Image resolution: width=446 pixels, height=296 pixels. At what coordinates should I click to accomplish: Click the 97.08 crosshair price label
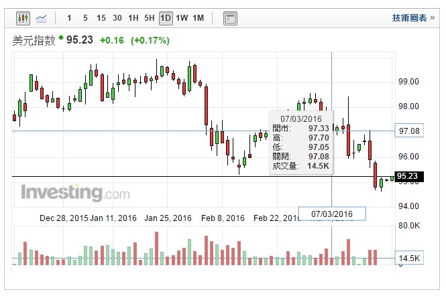pyautogui.click(x=408, y=131)
